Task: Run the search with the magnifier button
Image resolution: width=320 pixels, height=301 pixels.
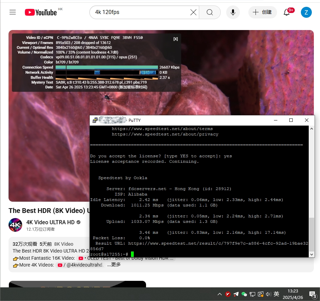Action: pyautogui.click(x=209, y=12)
